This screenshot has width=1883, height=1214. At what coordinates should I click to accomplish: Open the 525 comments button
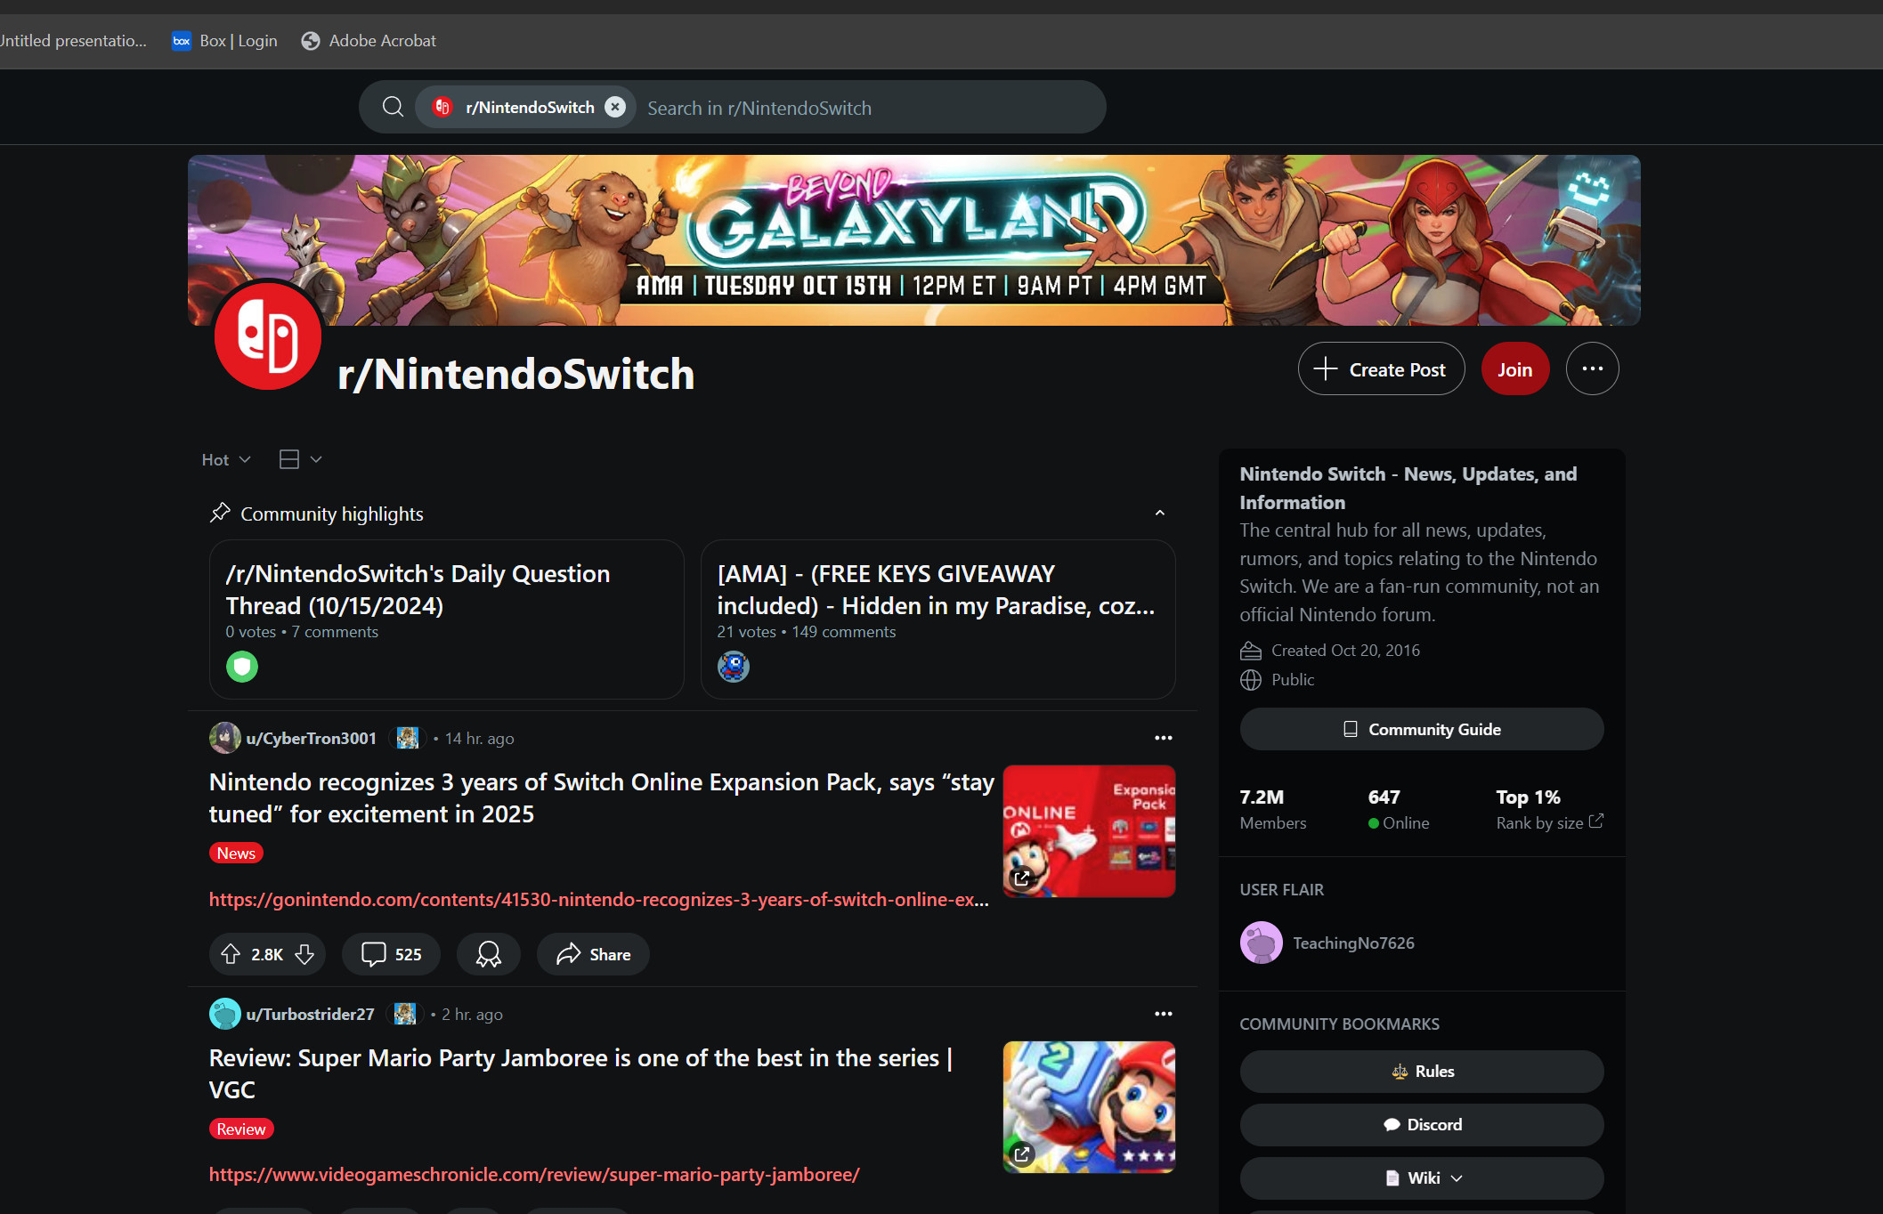[391, 954]
